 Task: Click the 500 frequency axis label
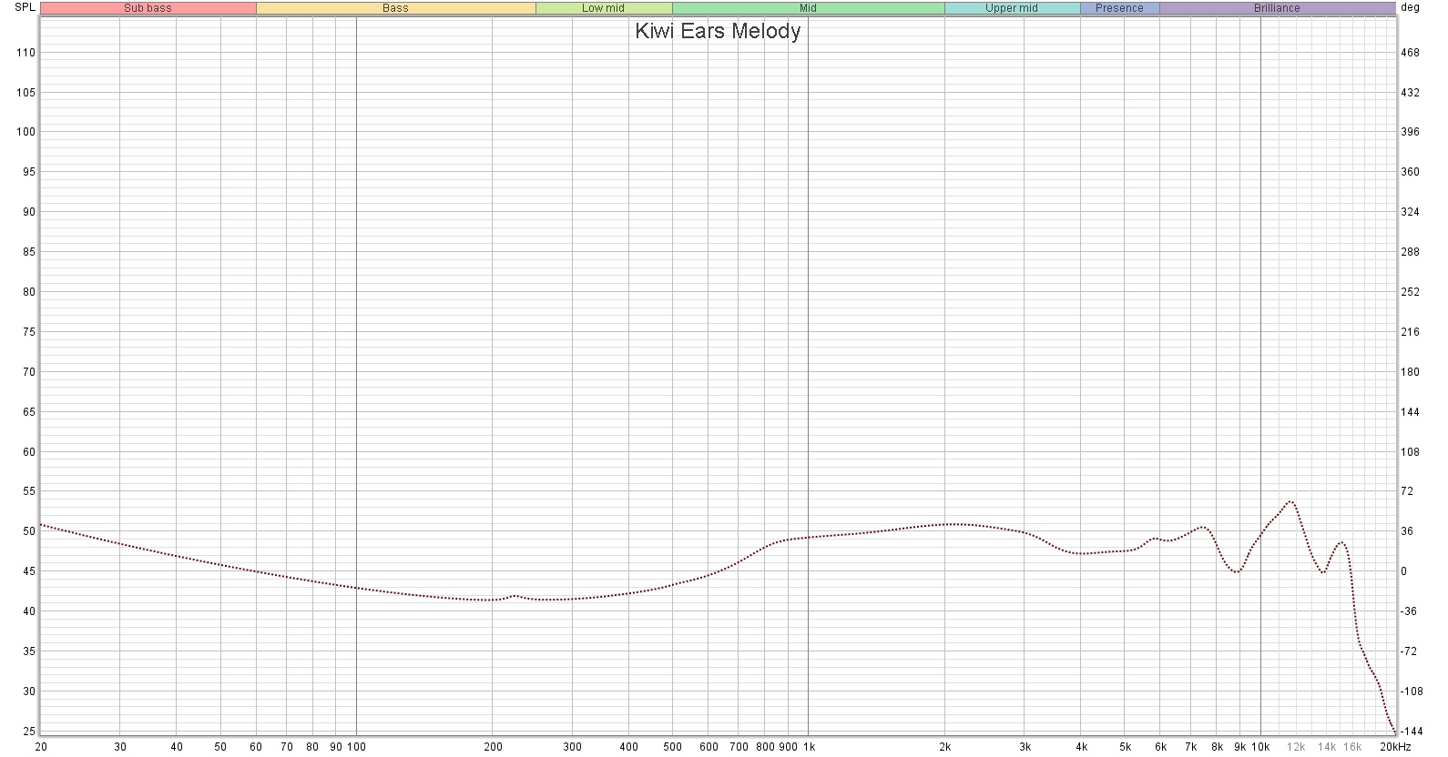click(673, 747)
